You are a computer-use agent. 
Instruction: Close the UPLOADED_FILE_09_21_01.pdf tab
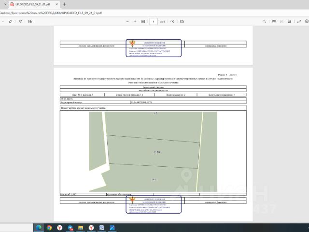(x=56, y=4)
